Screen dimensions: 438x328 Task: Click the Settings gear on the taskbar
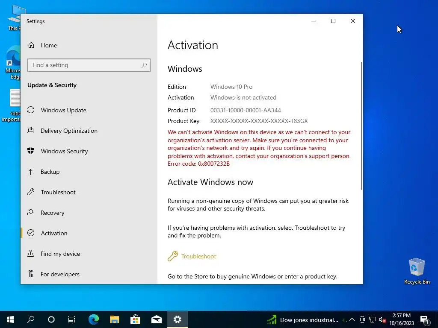pyautogui.click(x=178, y=319)
